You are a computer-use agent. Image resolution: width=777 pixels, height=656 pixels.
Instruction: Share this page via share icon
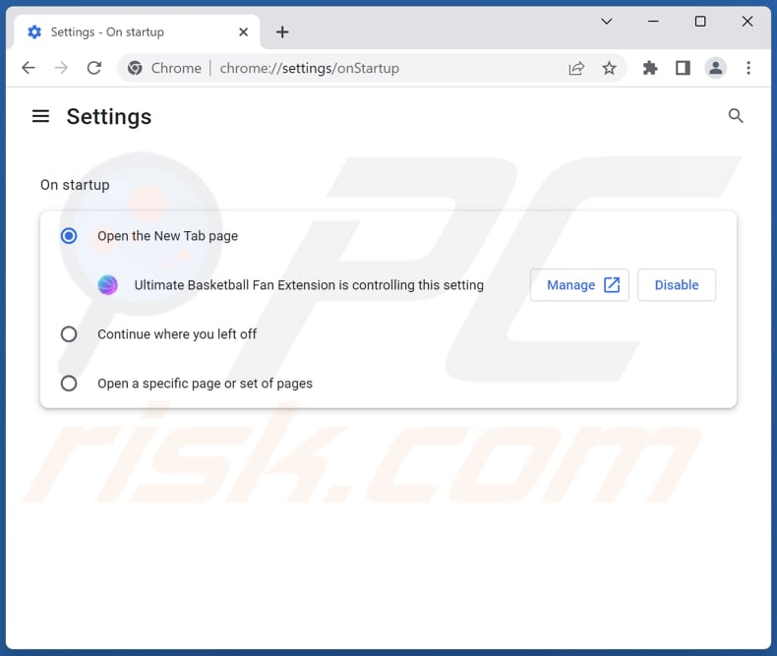(576, 68)
